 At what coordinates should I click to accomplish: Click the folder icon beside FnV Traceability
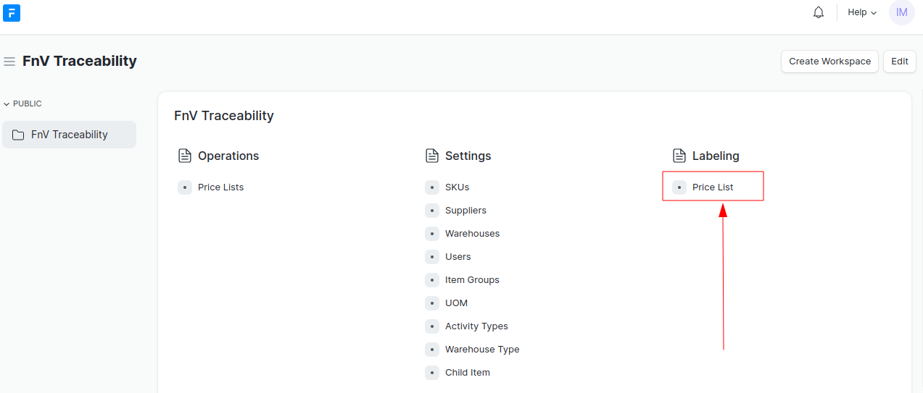tap(19, 135)
